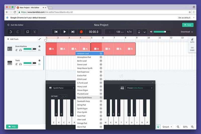Start recording with the red record button

point(81,32)
